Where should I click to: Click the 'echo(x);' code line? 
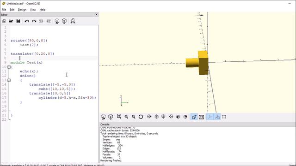[x=29, y=71]
